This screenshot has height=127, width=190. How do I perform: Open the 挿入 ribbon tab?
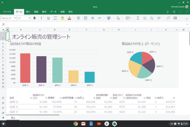click(x=28, y=12)
